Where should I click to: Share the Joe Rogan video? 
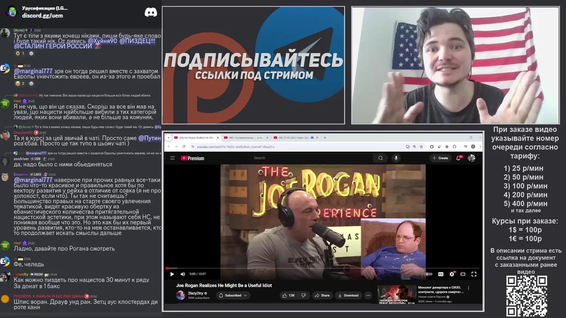point(322,295)
